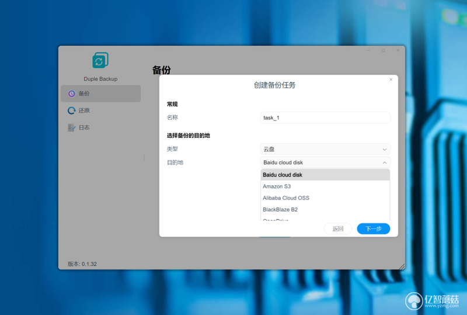Collapse the 目的地 dropdown showing Baidu cloud disk

(x=325, y=162)
